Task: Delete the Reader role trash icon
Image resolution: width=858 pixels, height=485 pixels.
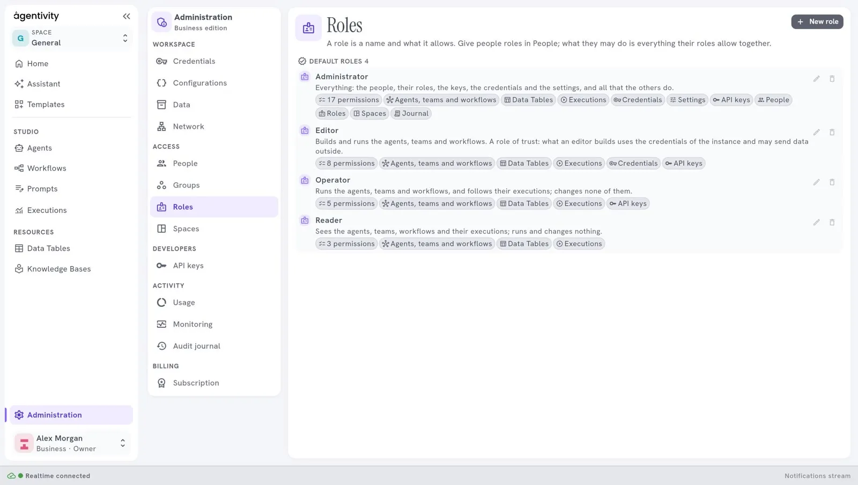Action: pyautogui.click(x=832, y=223)
